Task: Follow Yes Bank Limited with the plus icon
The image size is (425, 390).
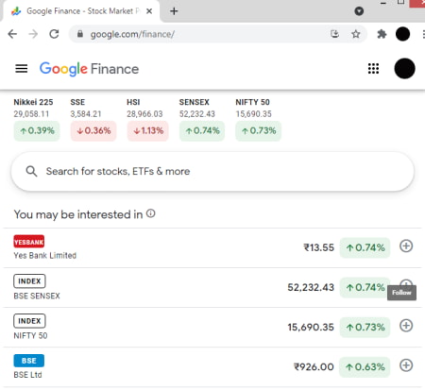Action: click(x=406, y=246)
